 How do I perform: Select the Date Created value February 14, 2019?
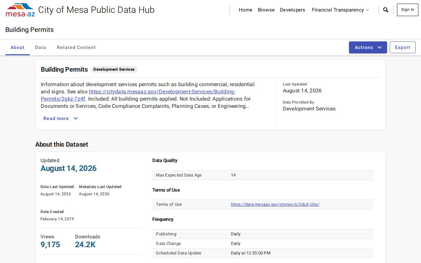point(57,219)
